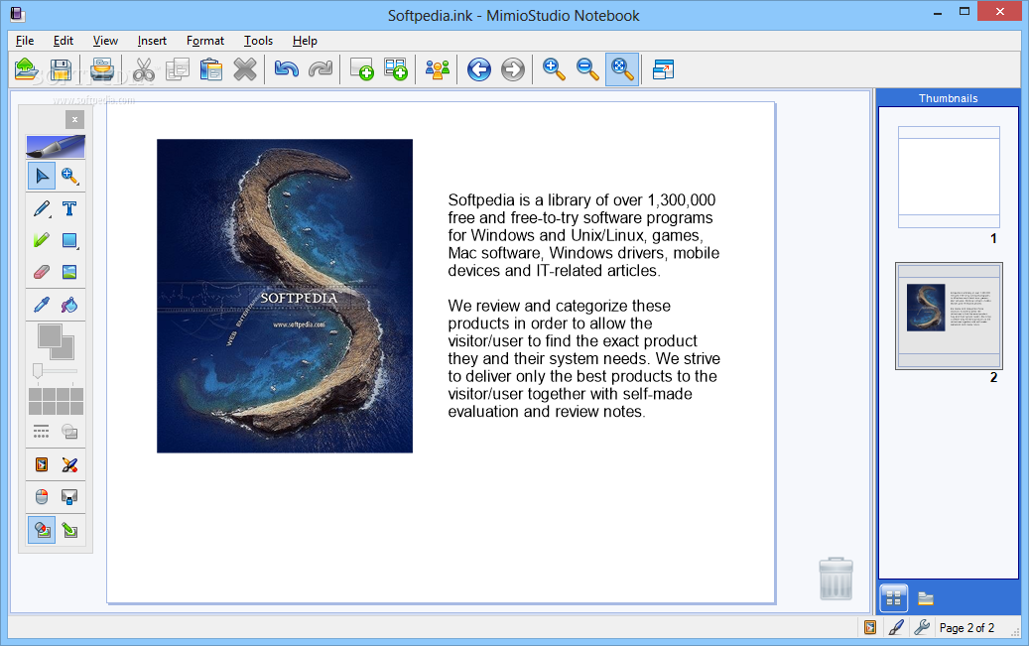Viewport: 1029px width, 646px height.
Task: Pick a color from the gray palette grid
Action: [x=56, y=401]
